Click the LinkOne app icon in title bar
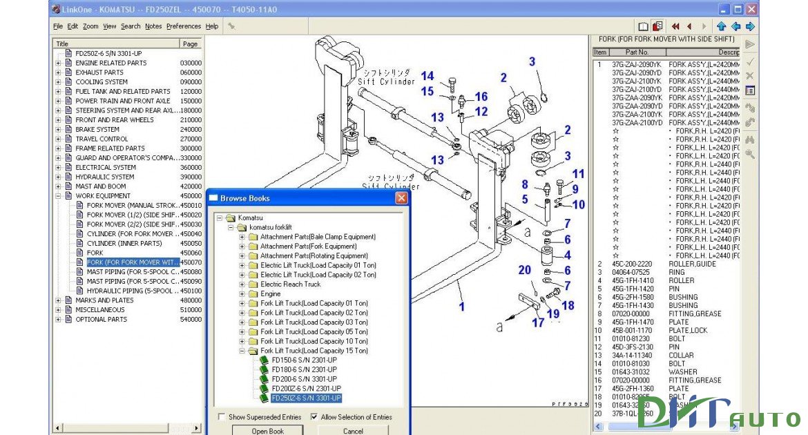This screenshot has width=808, height=435. coord(56,9)
